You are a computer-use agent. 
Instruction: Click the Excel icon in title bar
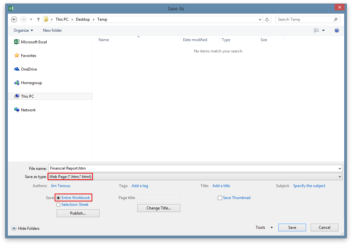click(x=11, y=8)
